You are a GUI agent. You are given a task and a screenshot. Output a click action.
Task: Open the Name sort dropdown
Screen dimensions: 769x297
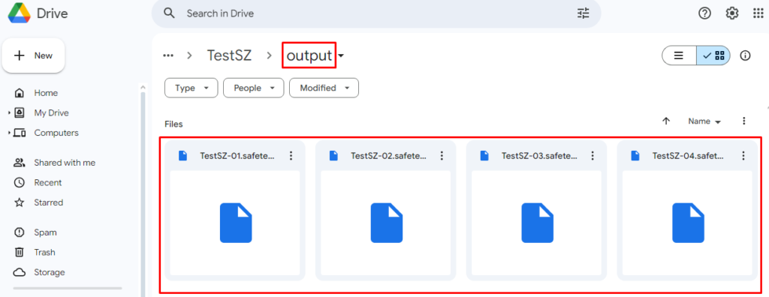pyautogui.click(x=704, y=121)
